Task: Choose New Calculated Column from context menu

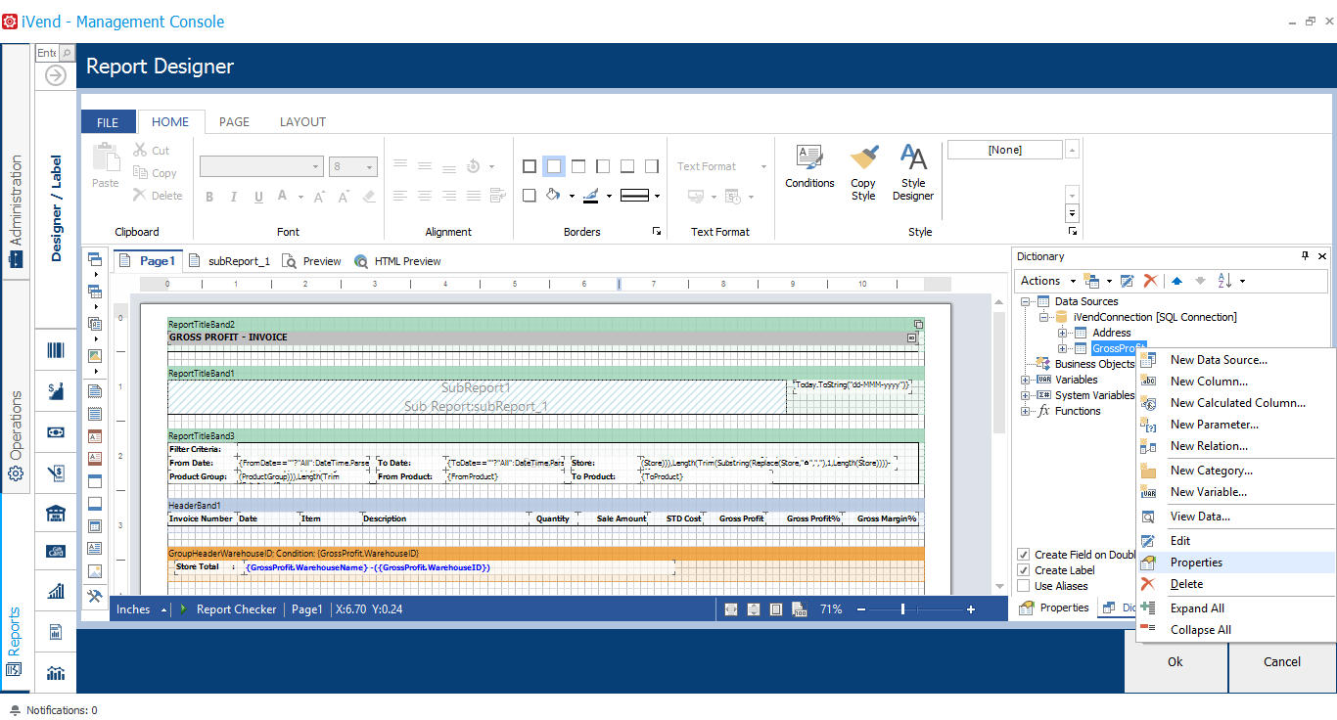Action: coord(1238,403)
